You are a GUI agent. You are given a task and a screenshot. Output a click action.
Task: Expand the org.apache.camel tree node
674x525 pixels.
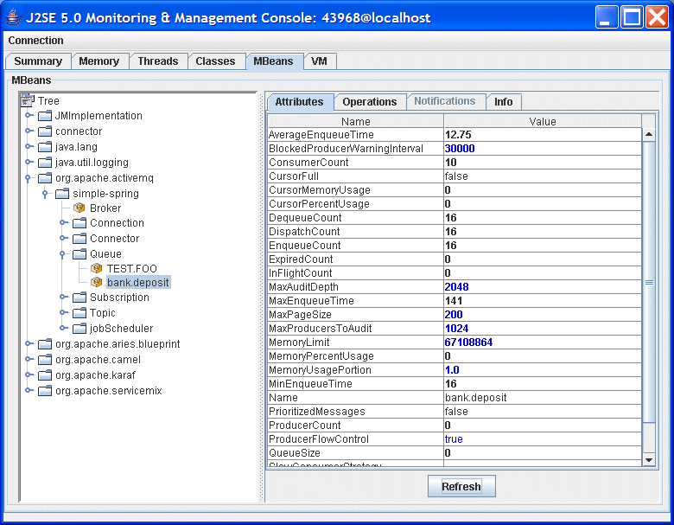[x=29, y=359]
